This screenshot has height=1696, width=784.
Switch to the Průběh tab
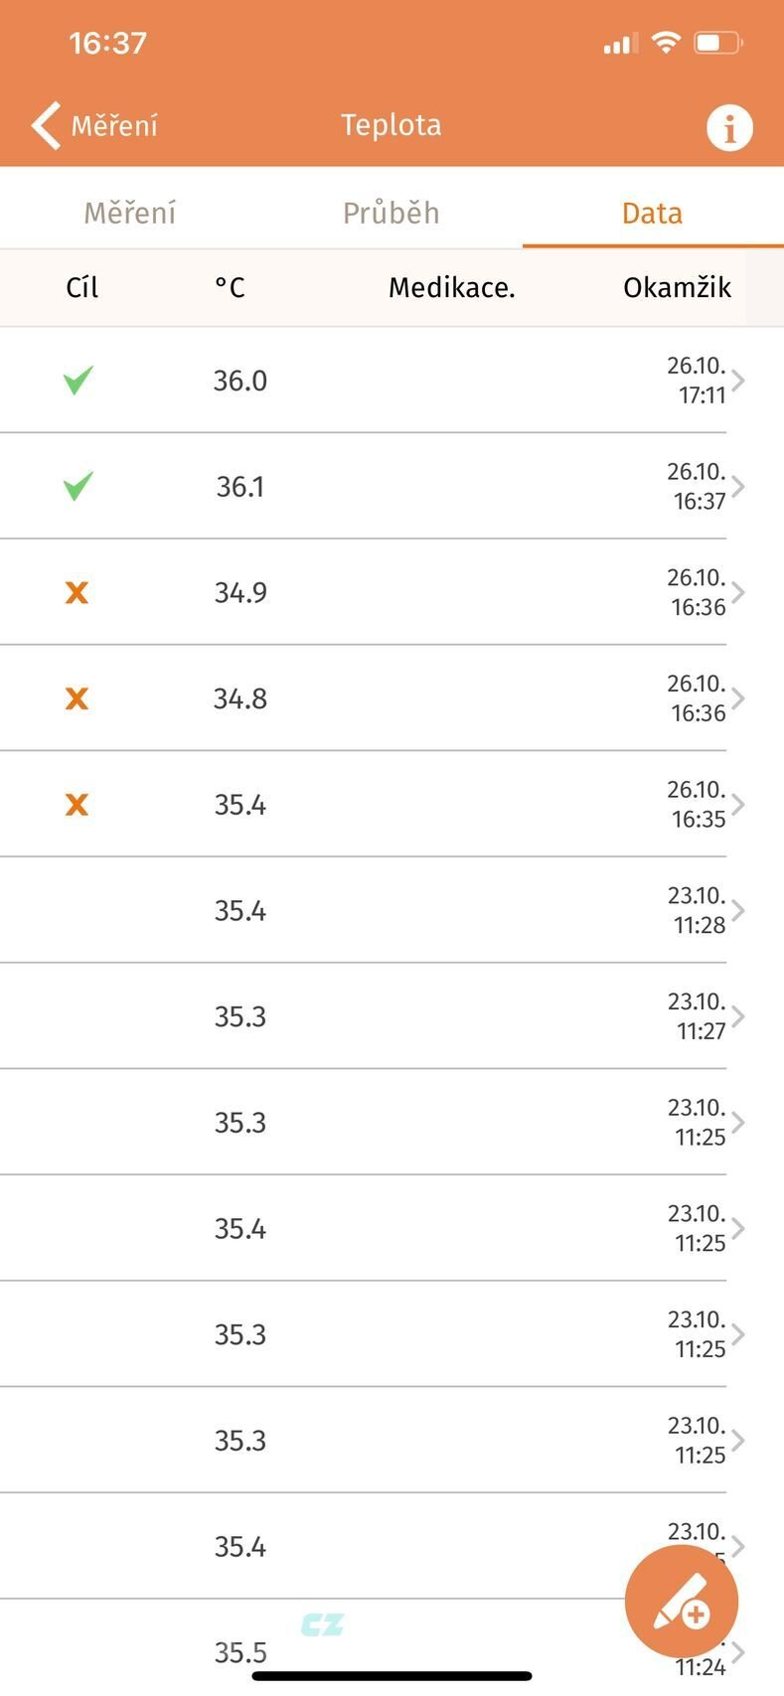coord(392,213)
